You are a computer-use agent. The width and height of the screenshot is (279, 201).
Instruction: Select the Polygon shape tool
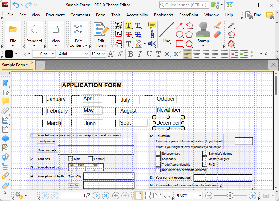pyautogui.click(x=189, y=34)
